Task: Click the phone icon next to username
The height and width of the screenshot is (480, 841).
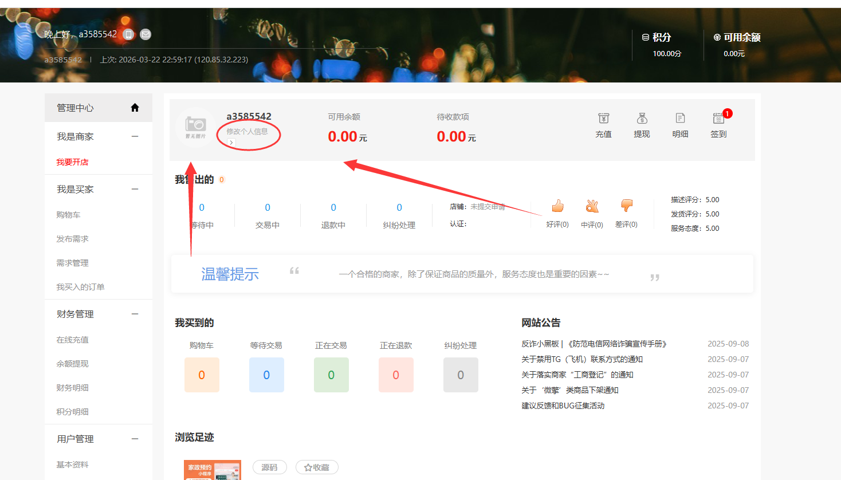Action: (129, 34)
